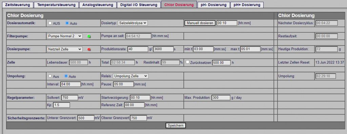Click the Sollwert field 750

69,97
